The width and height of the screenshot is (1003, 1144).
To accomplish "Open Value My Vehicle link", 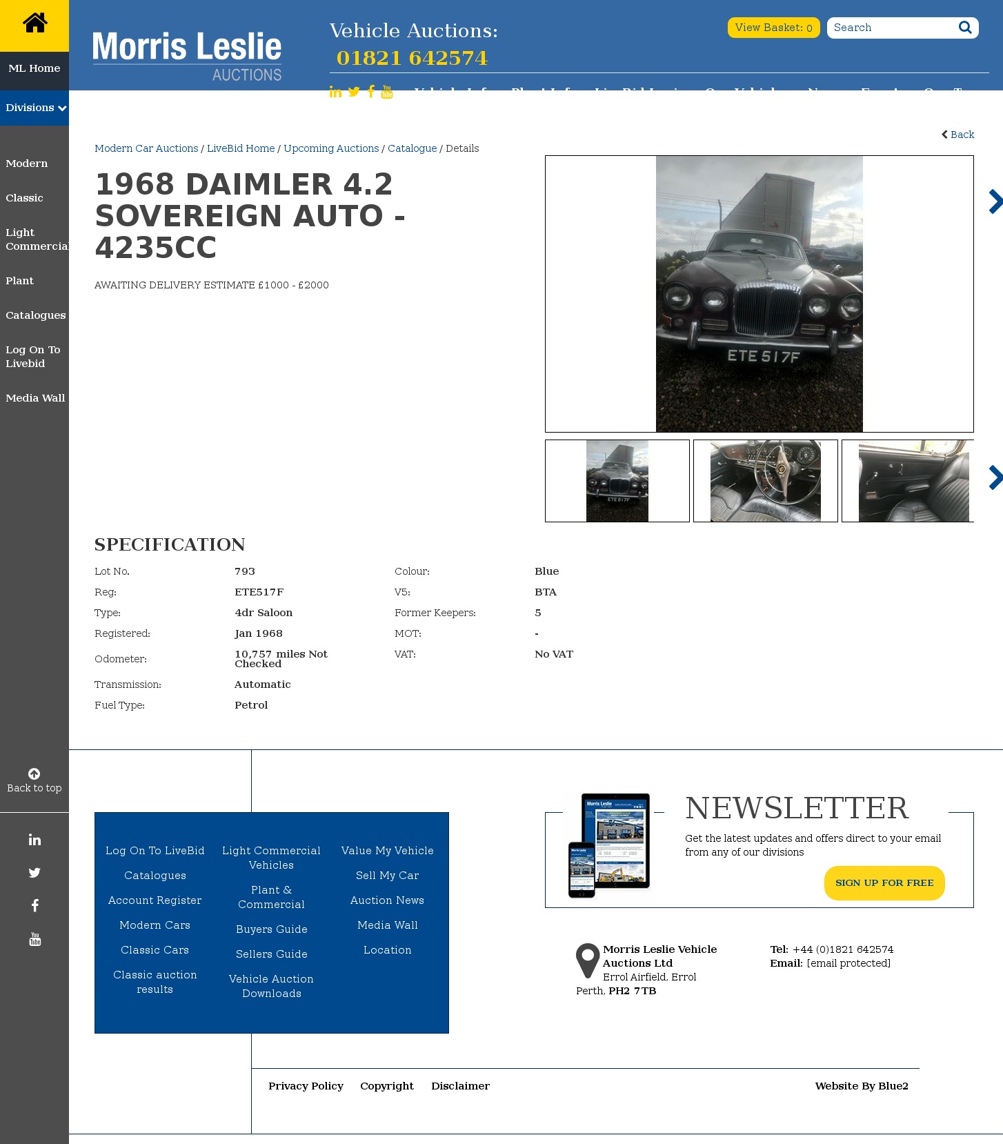I will click(388, 851).
